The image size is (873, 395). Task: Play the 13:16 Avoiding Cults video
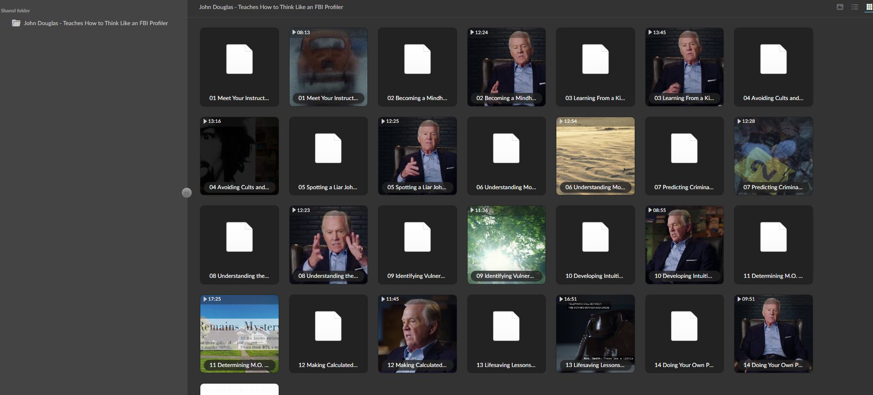tap(239, 156)
